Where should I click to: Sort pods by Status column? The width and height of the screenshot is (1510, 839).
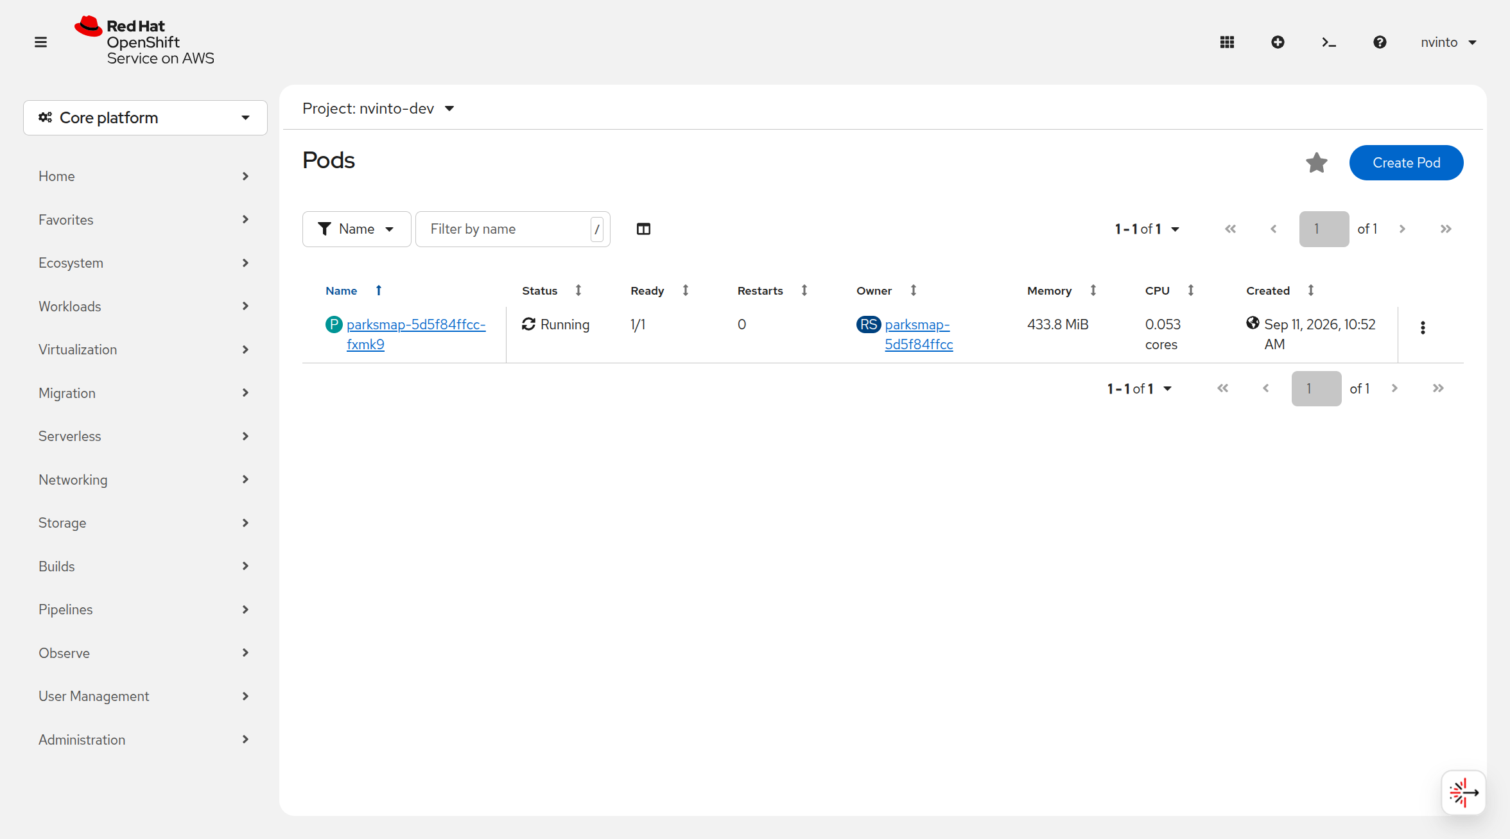tap(578, 290)
